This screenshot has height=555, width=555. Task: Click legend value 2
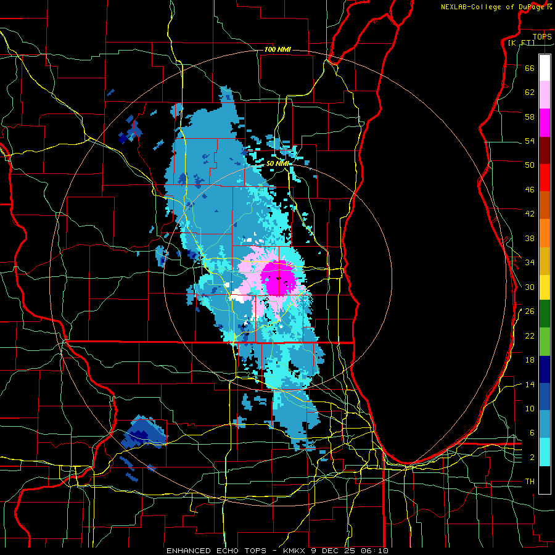click(x=532, y=458)
